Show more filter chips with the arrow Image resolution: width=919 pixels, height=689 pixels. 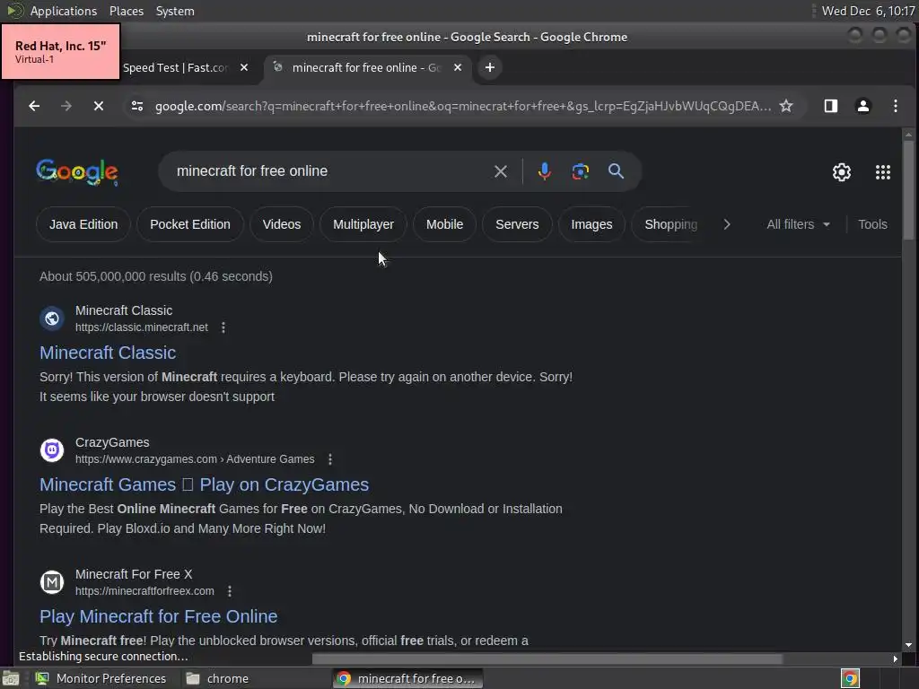point(727,224)
